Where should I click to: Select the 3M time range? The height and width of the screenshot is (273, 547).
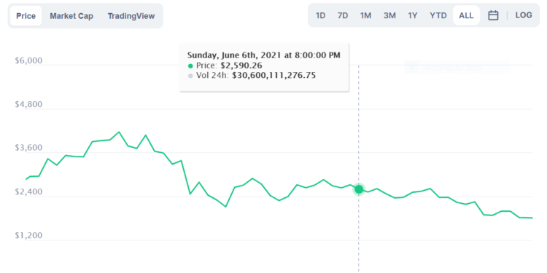[389, 15]
